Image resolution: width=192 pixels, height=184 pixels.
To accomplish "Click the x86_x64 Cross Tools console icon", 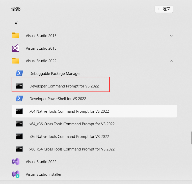I will click(x=19, y=149).
